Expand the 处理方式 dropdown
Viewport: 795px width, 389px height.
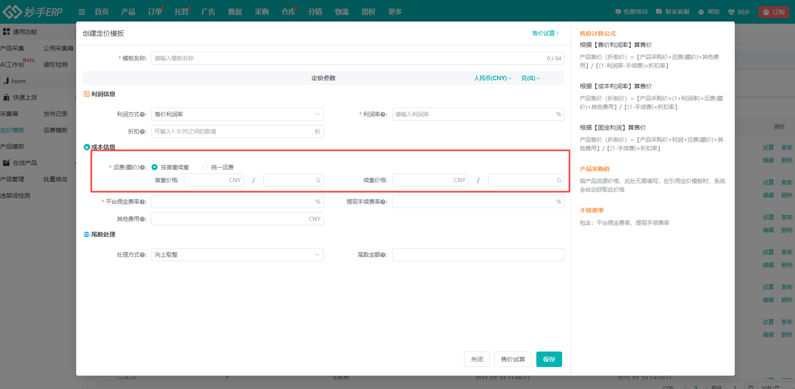[237, 255]
